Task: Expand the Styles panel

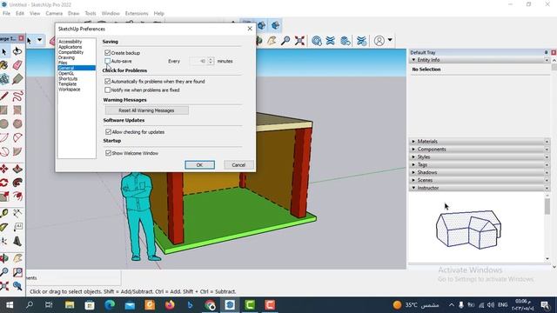Action: (x=480, y=156)
